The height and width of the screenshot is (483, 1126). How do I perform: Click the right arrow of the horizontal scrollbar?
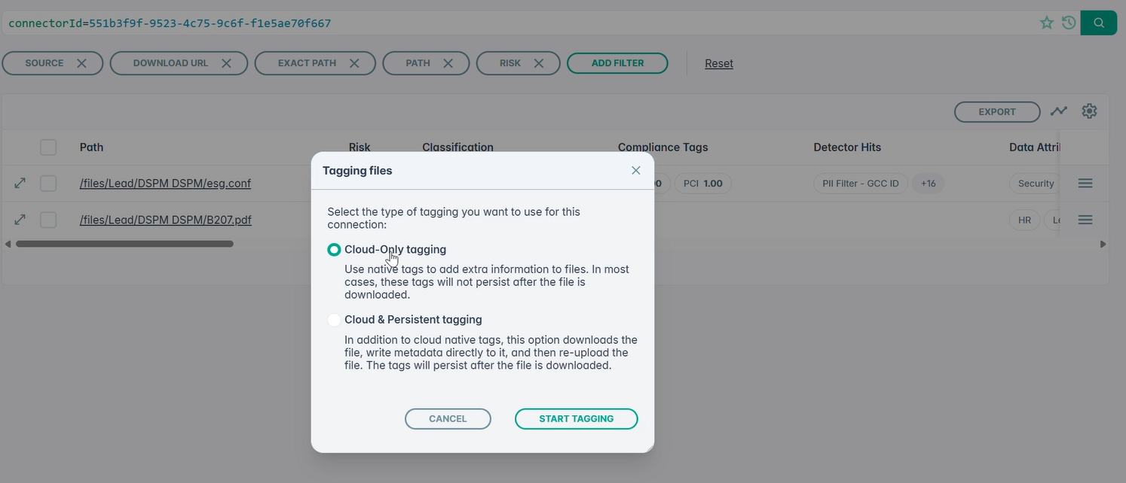[1103, 244]
